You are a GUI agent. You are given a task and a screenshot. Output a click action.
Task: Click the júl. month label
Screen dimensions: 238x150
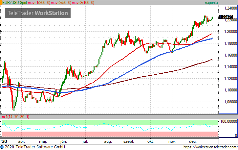click(85, 142)
